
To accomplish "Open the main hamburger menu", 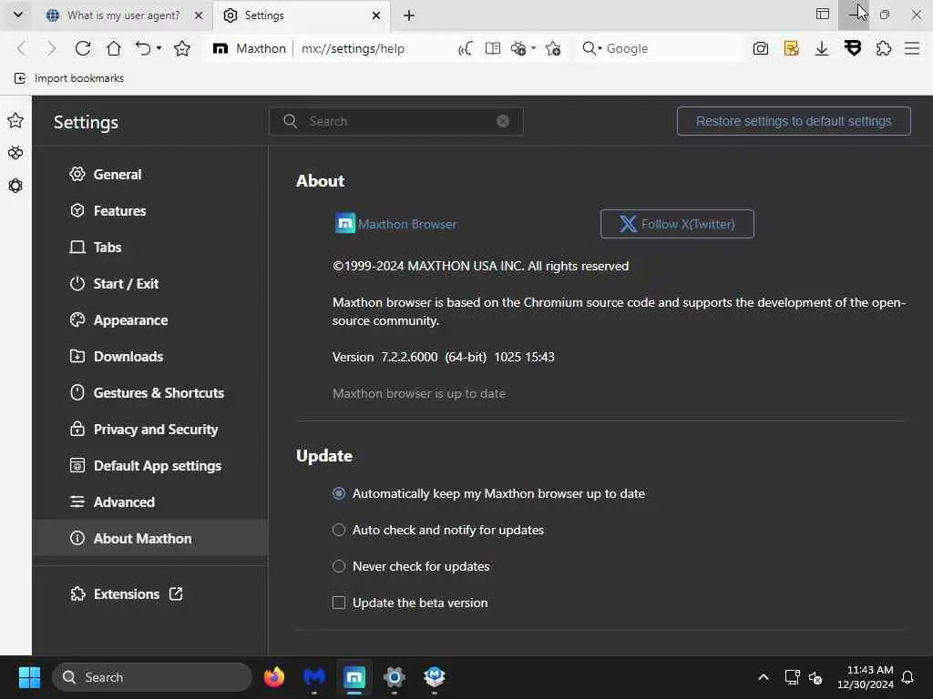I will (x=912, y=48).
